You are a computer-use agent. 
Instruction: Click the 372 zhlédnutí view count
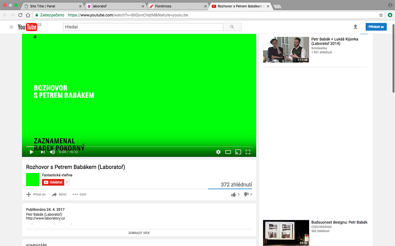tap(236, 185)
